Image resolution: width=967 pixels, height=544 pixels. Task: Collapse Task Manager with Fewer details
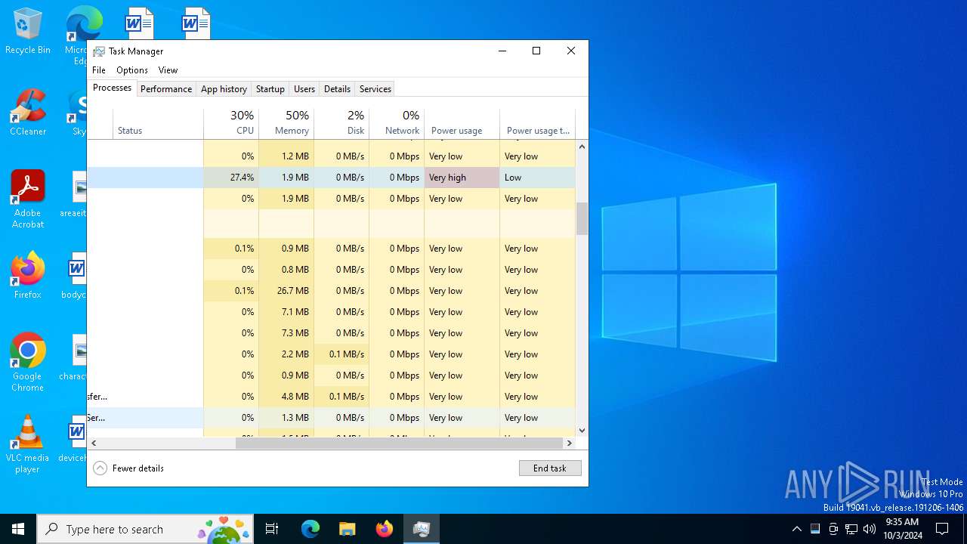128,468
